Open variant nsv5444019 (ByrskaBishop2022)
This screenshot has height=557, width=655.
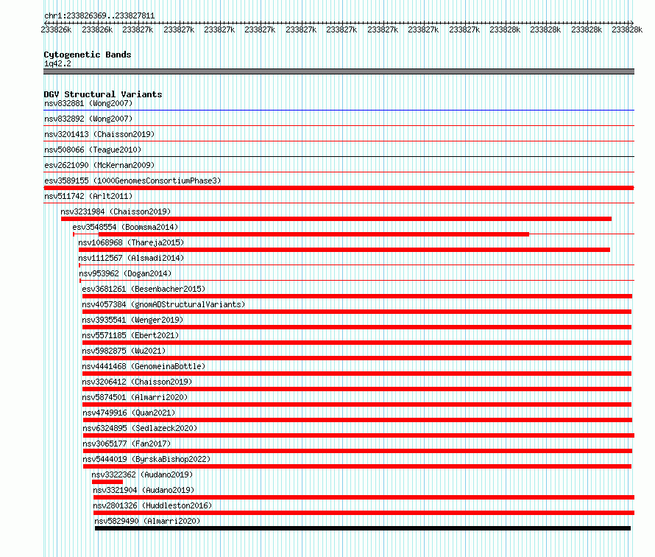click(x=146, y=459)
